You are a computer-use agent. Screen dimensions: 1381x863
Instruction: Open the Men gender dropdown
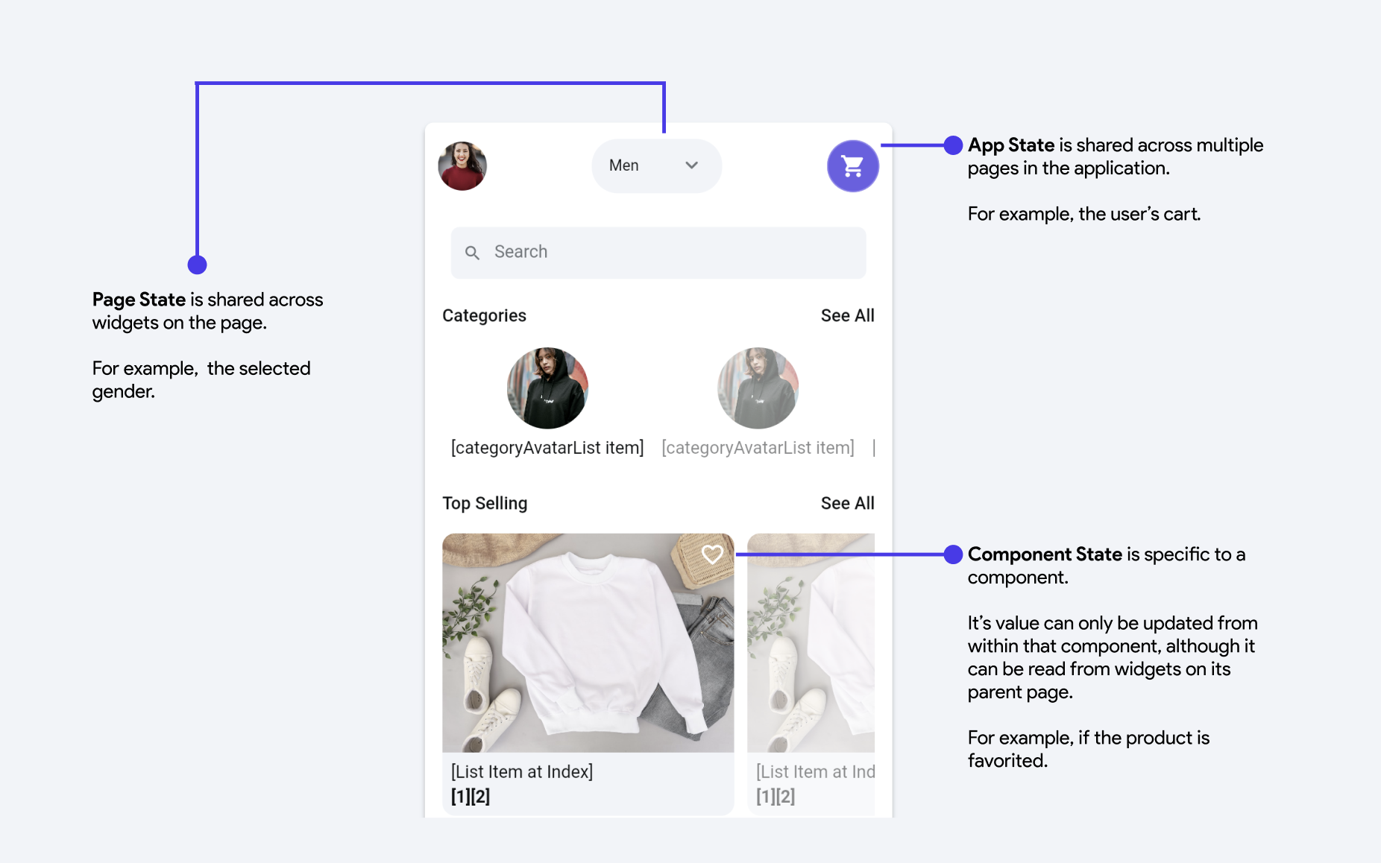656,165
